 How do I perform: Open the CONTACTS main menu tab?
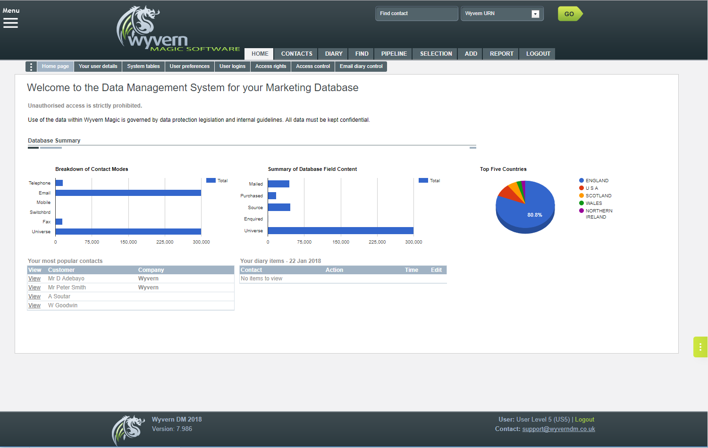(297, 54)
